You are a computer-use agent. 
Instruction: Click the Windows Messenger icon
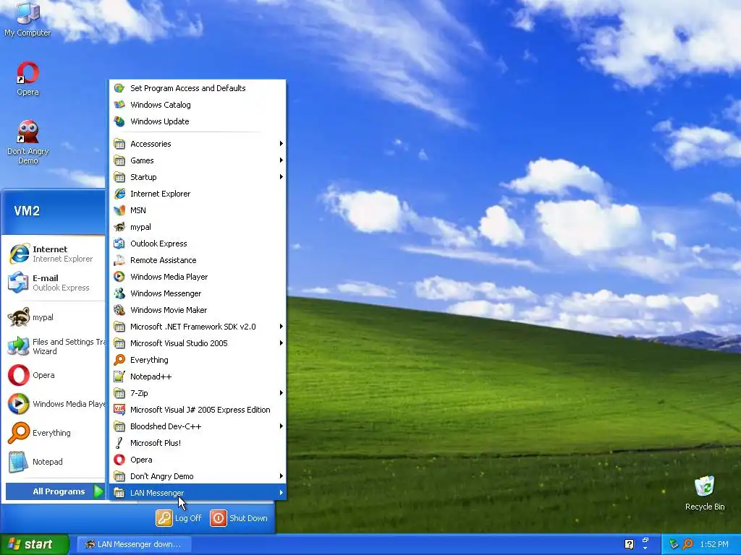click(119, 293)
